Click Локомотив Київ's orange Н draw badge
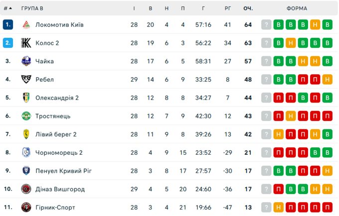339x216 pixels. pos(315,25)
